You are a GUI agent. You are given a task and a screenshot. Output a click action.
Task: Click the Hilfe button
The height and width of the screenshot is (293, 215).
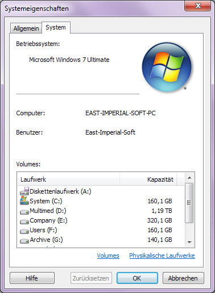coord(32,278)
